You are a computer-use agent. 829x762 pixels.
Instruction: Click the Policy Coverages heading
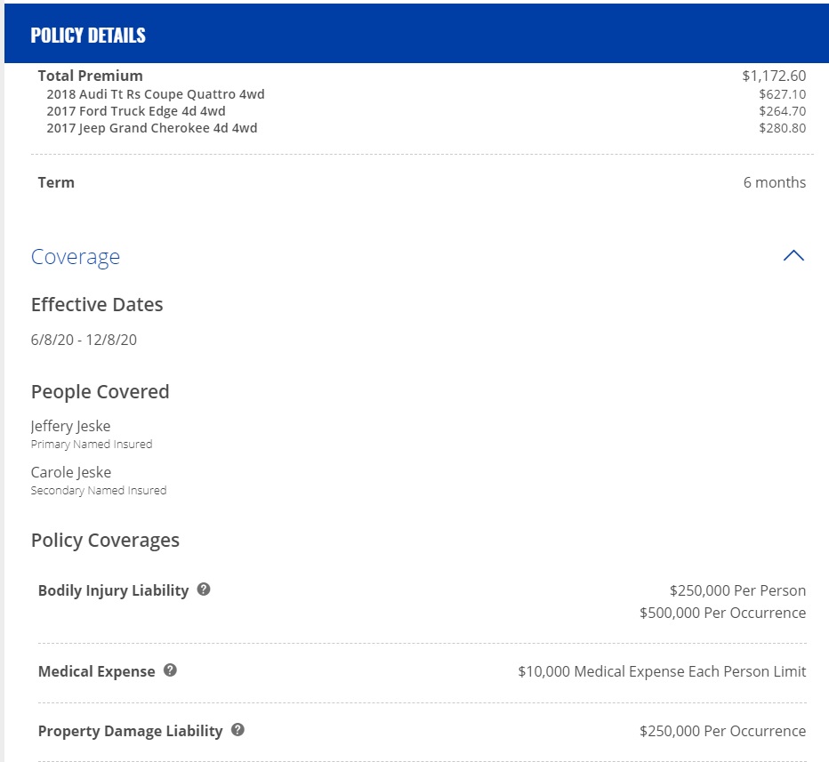click(105, 541)
